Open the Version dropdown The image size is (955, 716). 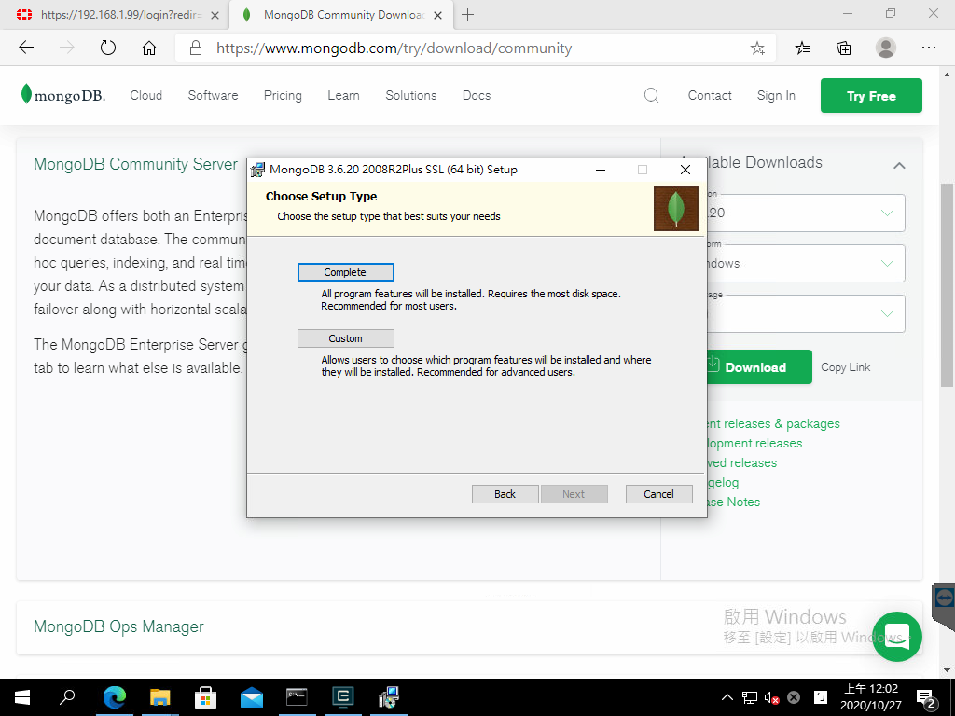[805, 213]
